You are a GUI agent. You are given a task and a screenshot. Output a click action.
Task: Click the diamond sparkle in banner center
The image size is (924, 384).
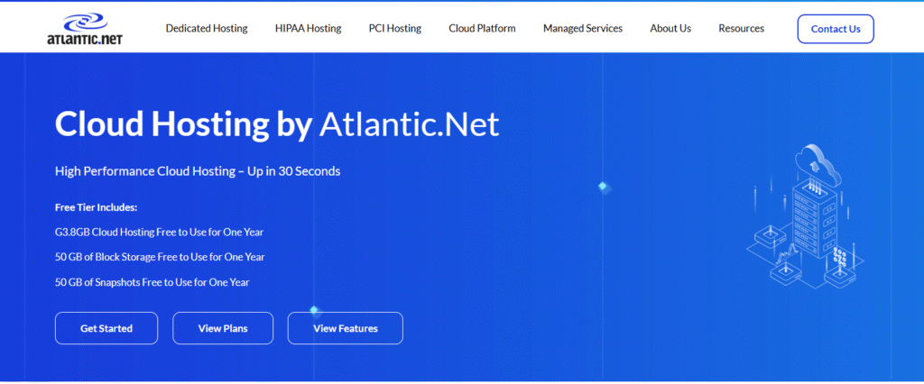click(604, 187)
